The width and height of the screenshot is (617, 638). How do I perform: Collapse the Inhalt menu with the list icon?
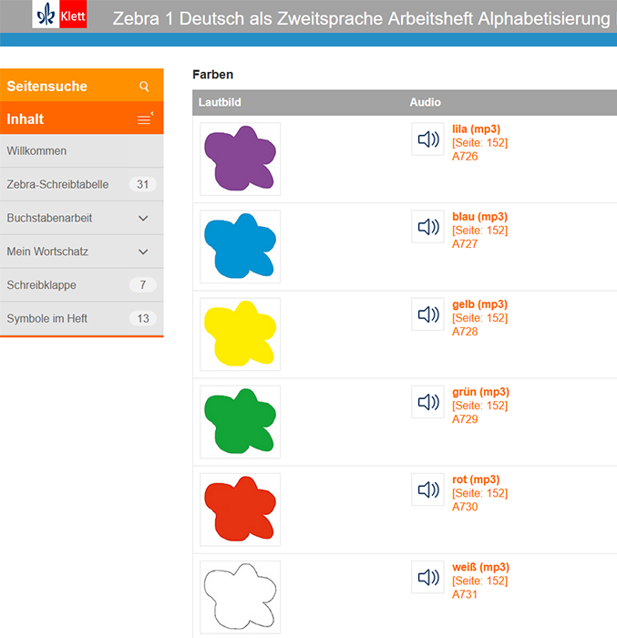pos(145,118)
